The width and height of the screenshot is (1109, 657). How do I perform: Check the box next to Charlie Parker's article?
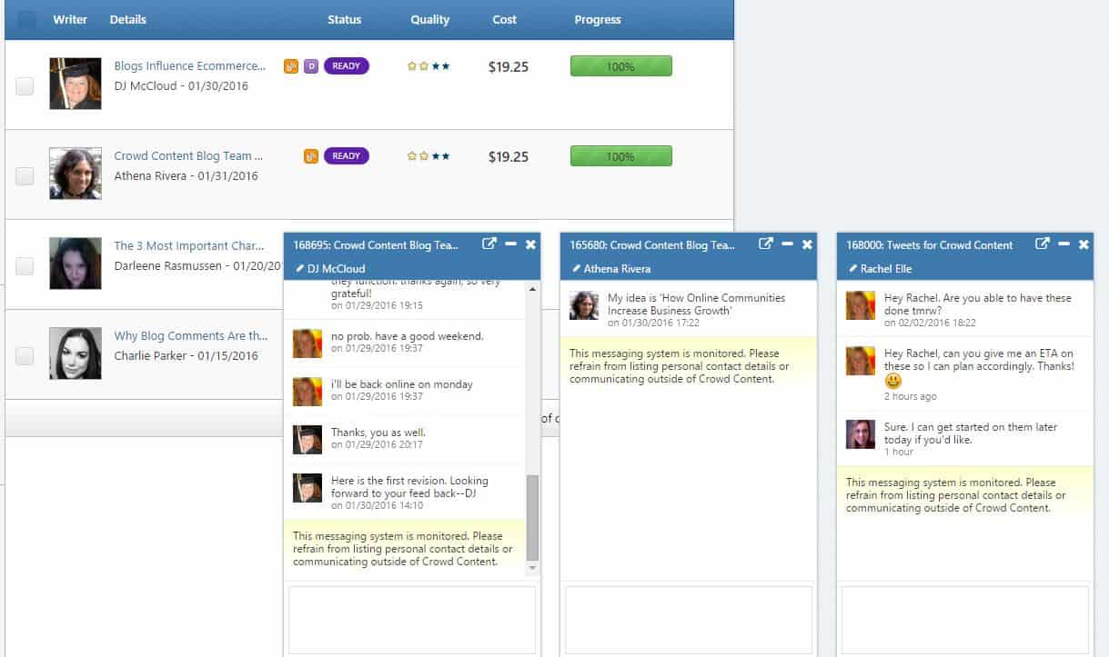click(25, 354)
